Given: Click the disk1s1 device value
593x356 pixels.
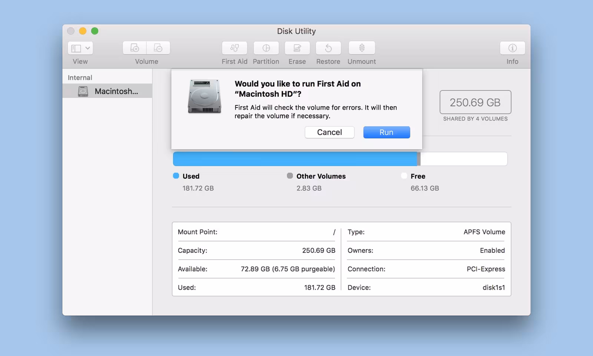Looking at the screenshot, I should [x=494, y=288].
